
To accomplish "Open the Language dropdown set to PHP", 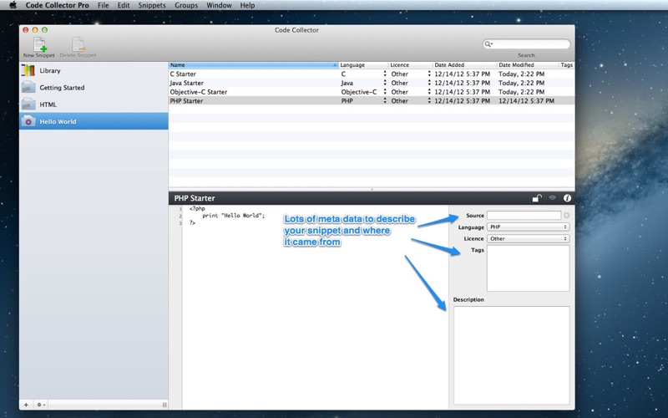I will pos(529,227).
